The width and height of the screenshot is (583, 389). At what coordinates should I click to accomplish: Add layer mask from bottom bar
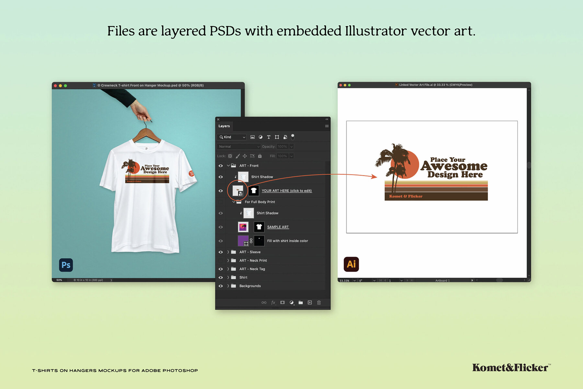282,302
